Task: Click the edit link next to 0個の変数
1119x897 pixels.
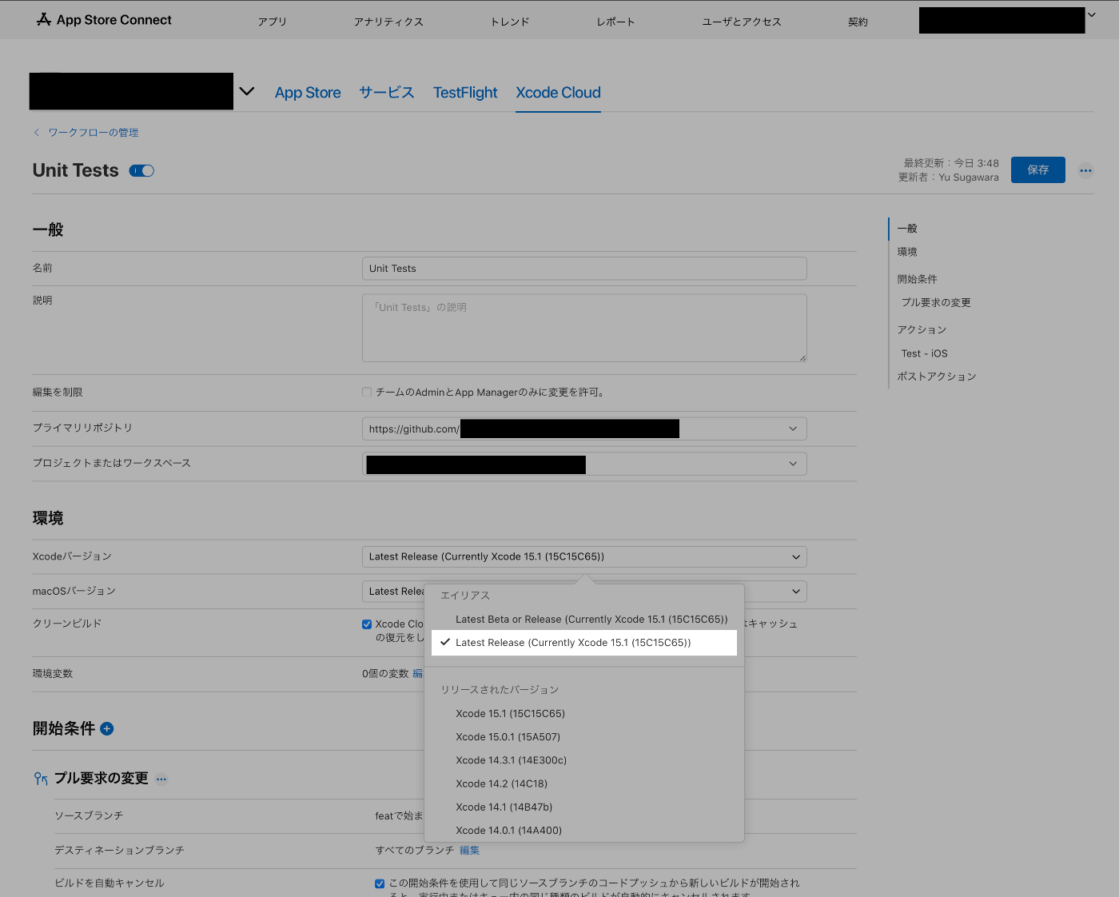Action: coord(417,674)
